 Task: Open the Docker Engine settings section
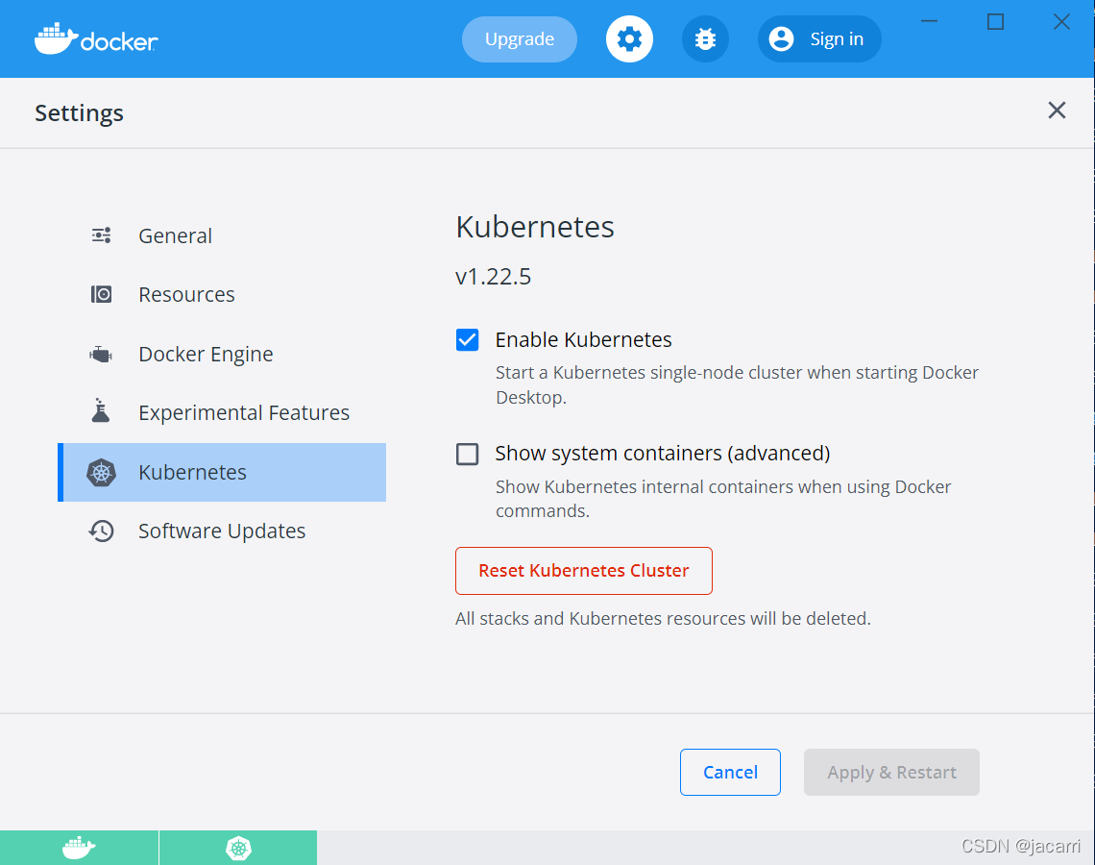click(x=222, y=355)
